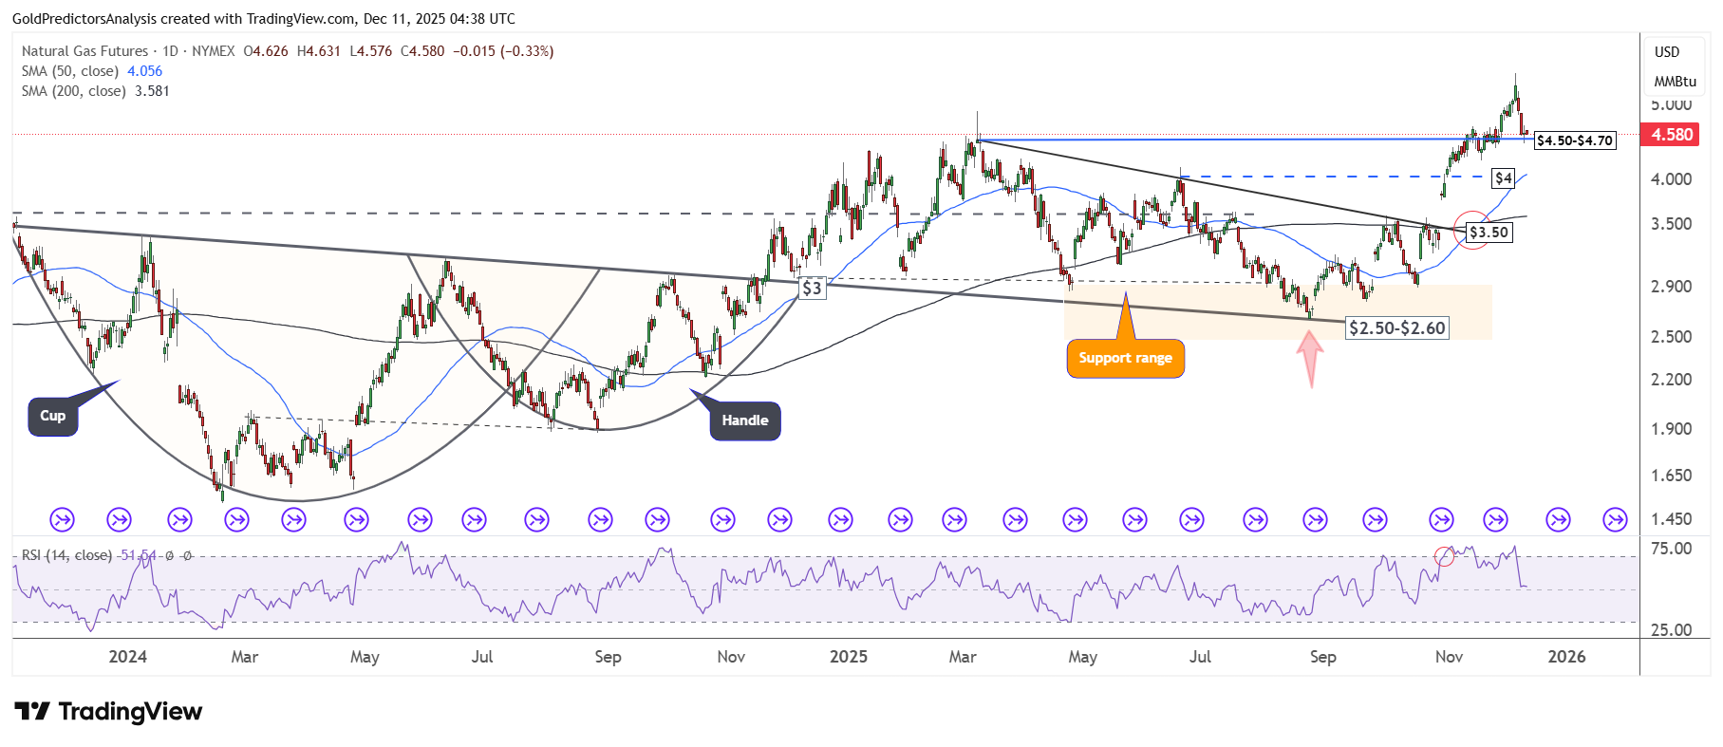
Task: Select the orange Support range callout
Action: pos(1125,358)
